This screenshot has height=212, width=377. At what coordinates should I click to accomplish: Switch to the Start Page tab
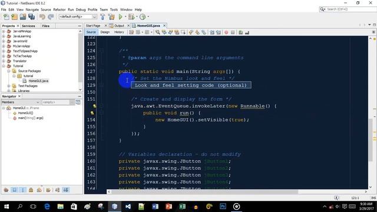(93, 26)
